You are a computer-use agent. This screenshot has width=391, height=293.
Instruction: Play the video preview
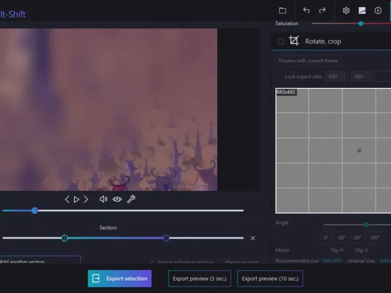77,199
